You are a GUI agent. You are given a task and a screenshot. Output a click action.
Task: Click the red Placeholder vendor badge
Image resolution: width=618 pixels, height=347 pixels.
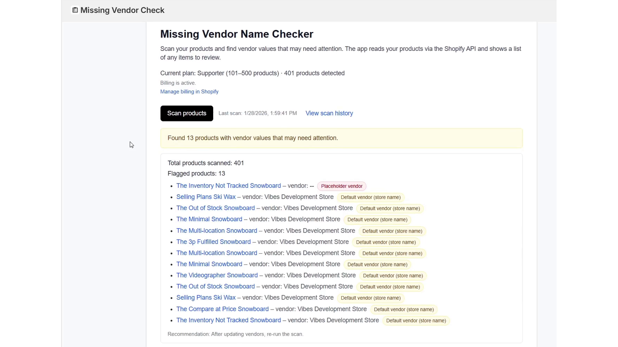[341, 186]
